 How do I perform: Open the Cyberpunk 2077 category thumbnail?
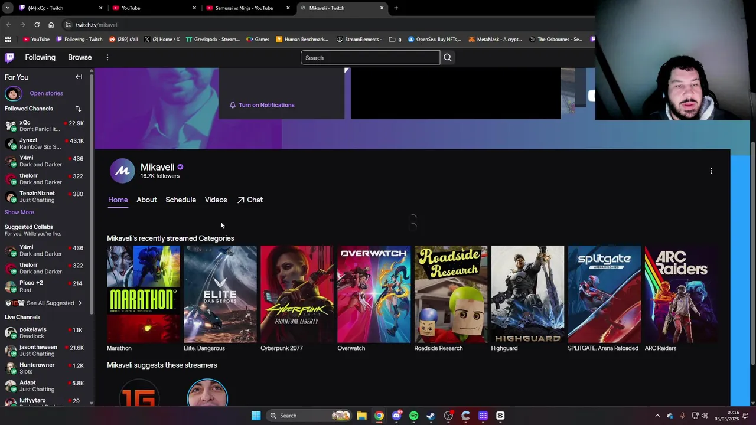(x=297, y=294)
